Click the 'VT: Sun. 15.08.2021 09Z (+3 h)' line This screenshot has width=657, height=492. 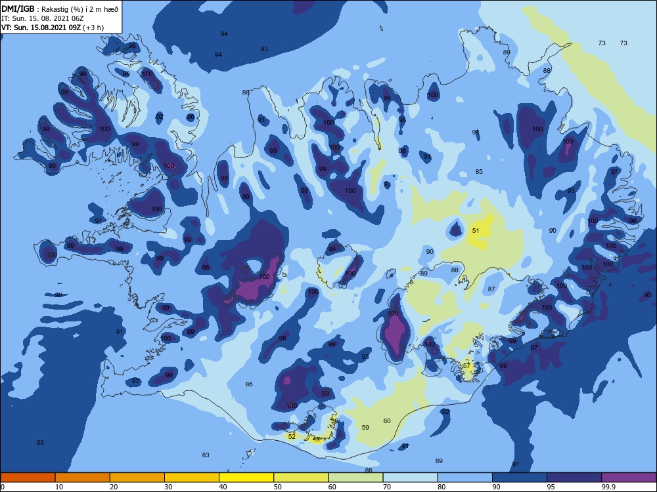point(53,28)
